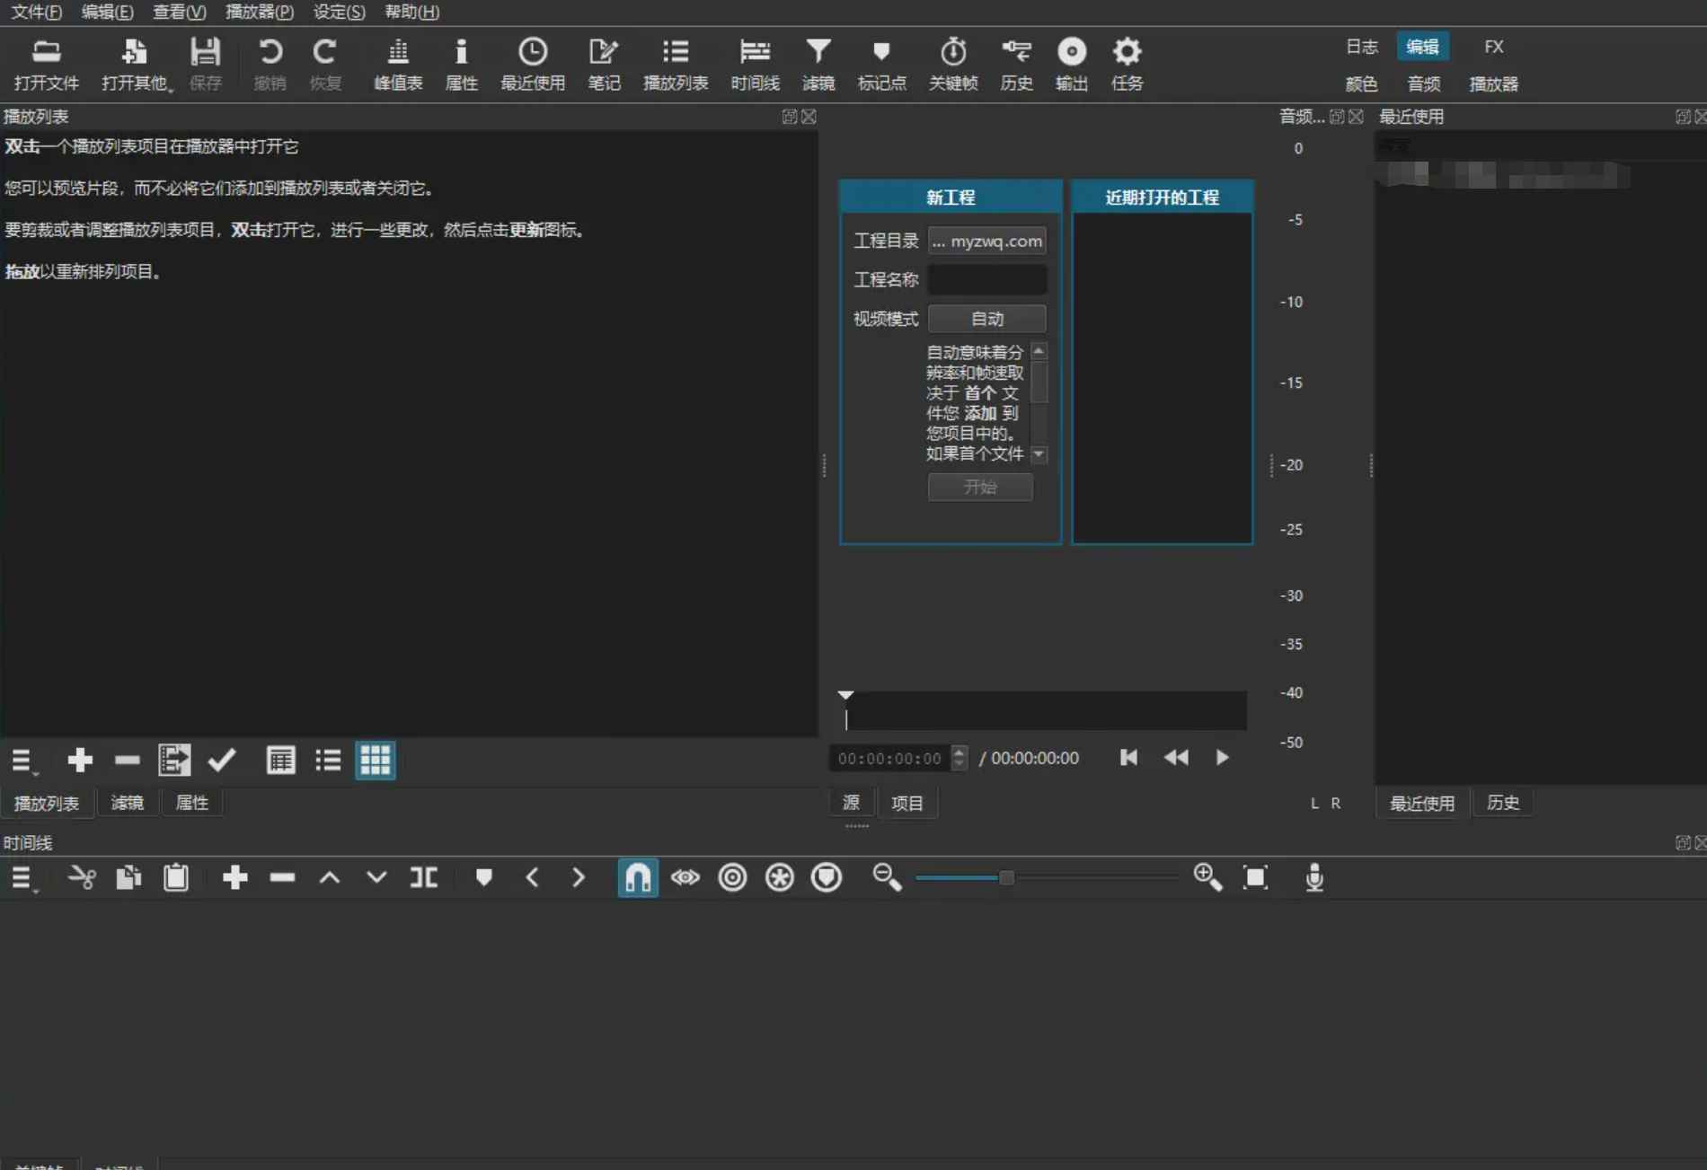Click the 开始 start button in new project
The height and width of the screenshot is (1170, 1707).
[x=979, y=487]
